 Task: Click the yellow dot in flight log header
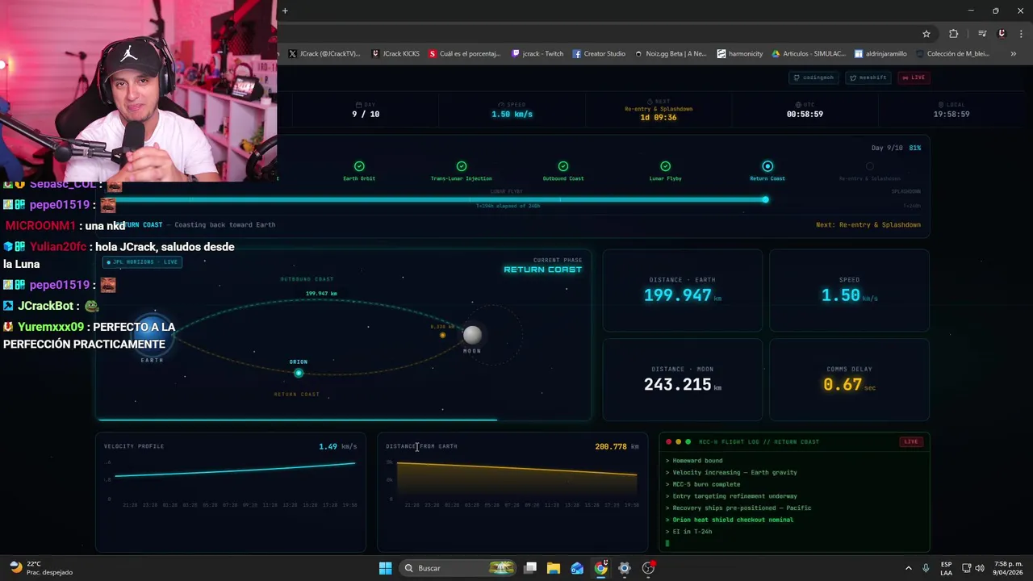(x=678, y=442)
